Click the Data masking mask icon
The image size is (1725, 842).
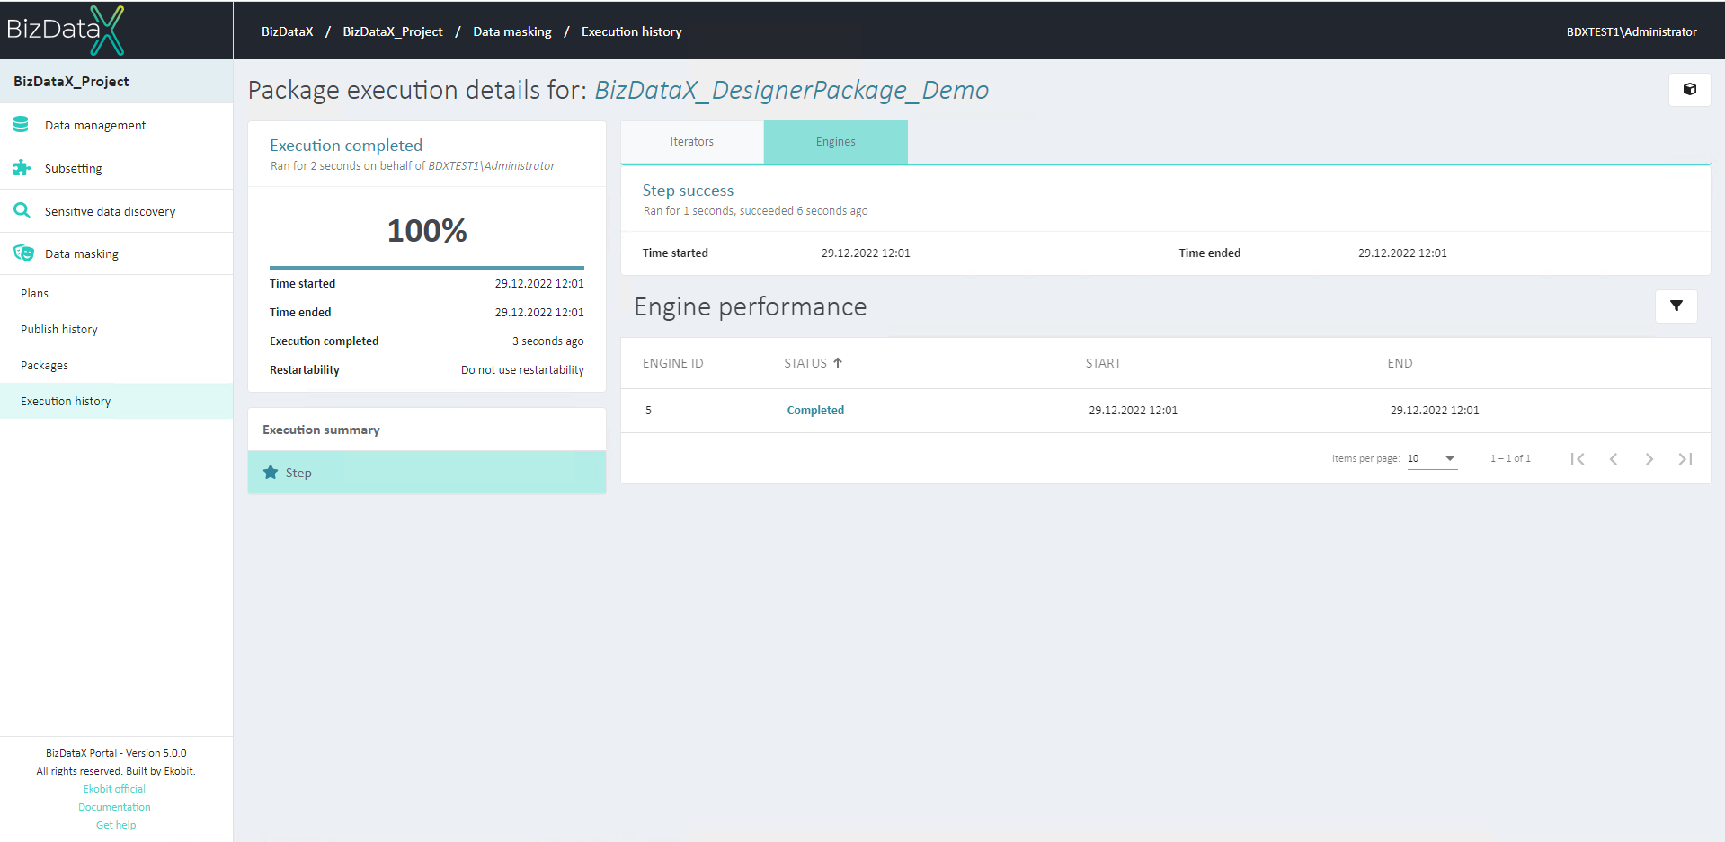coord(23,253)
